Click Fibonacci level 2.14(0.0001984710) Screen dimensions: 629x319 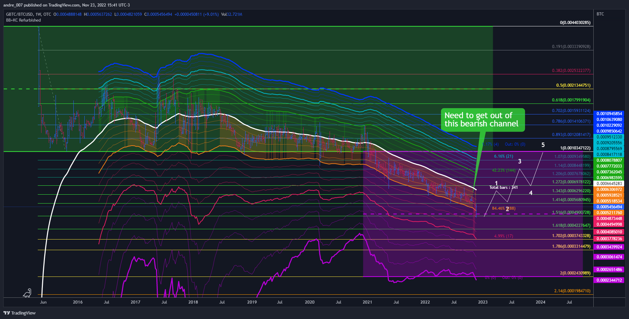pos(572,291)
